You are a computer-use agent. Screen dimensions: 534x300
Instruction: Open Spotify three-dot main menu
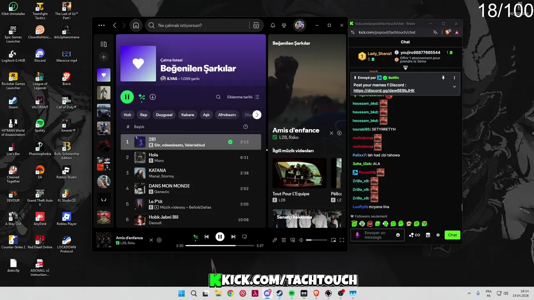(101, 25)
